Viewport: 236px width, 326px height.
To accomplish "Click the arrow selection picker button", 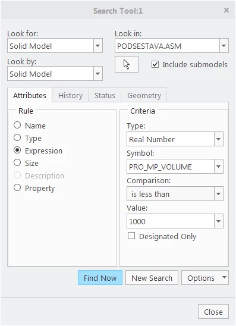I will click(x=127, y=64).
